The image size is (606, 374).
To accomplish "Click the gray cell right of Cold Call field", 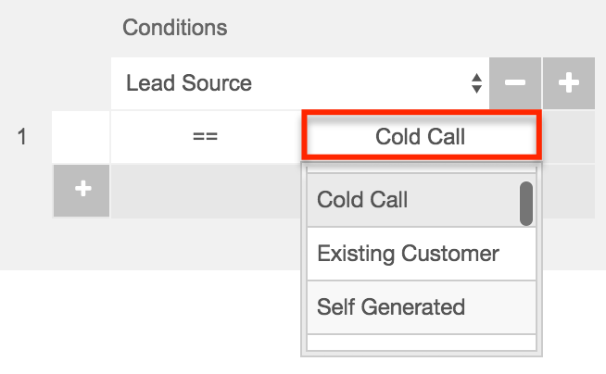I will pos(567,137).
